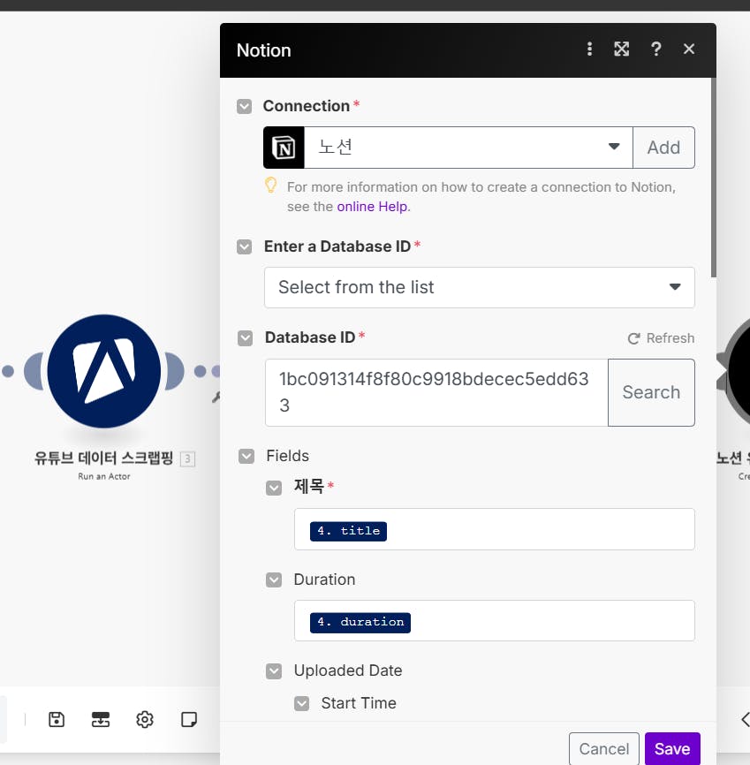Click the Start Time label
Viewport: 750px width, 765px height.
359,703
